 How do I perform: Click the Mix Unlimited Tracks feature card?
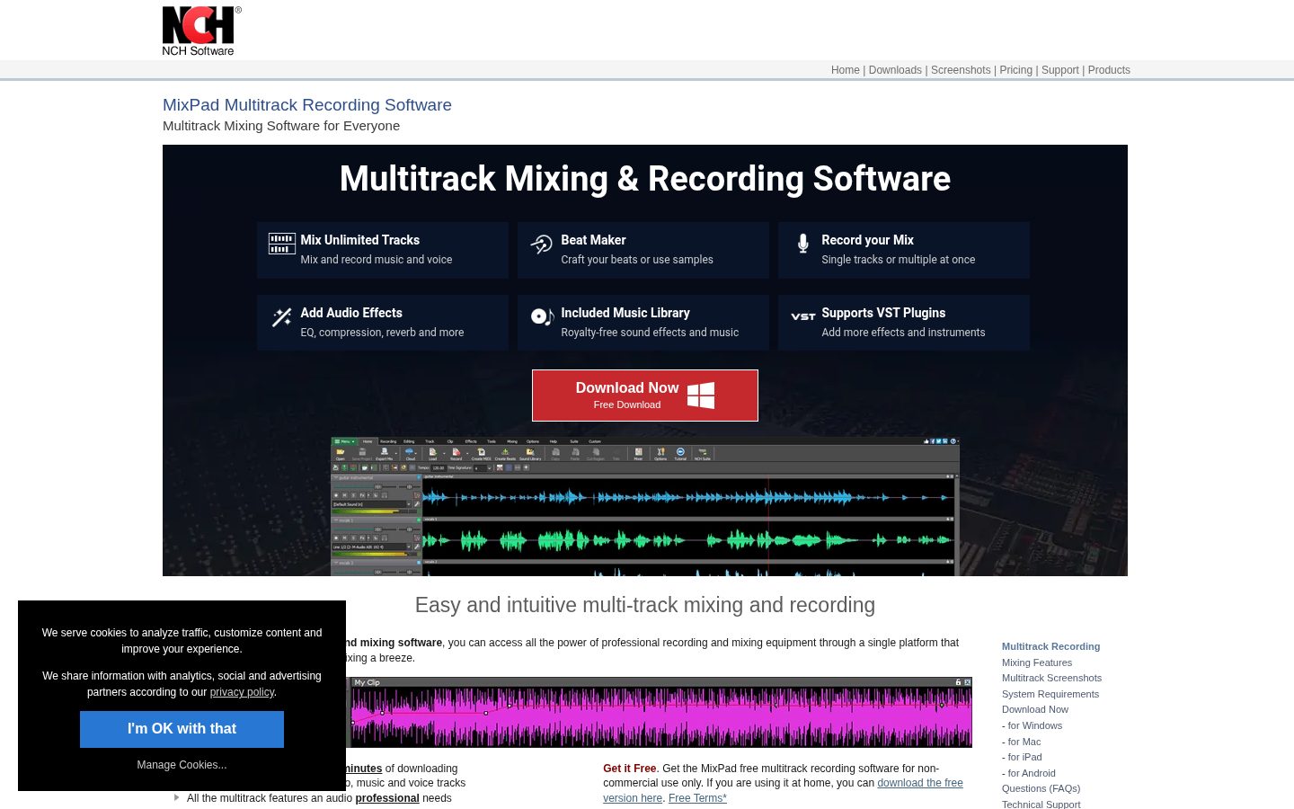pyautogui.click(x=383, y=250)
